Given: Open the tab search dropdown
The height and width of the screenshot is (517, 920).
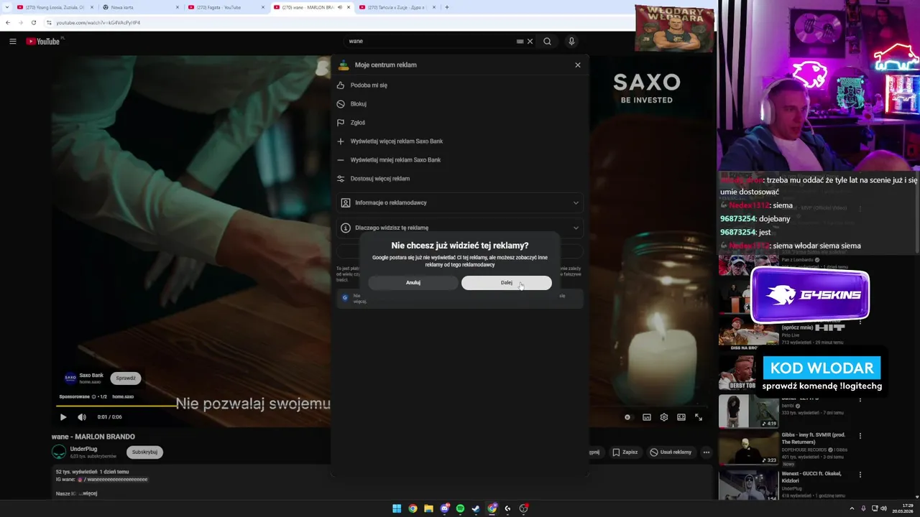Looking at the screenshot, I should [x=7, y=7].
